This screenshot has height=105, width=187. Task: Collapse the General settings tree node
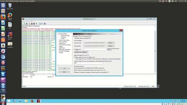point(58,34)
